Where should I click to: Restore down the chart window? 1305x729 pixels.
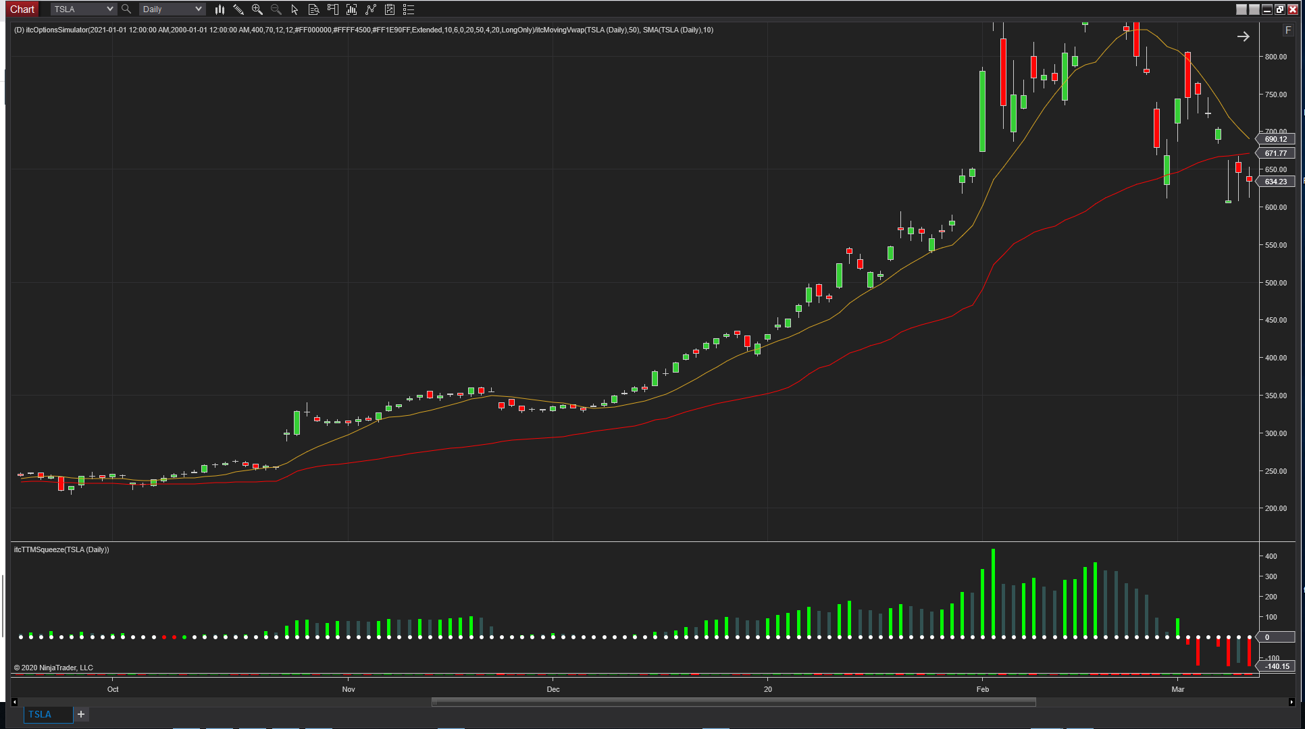(x=1280, y=9)
